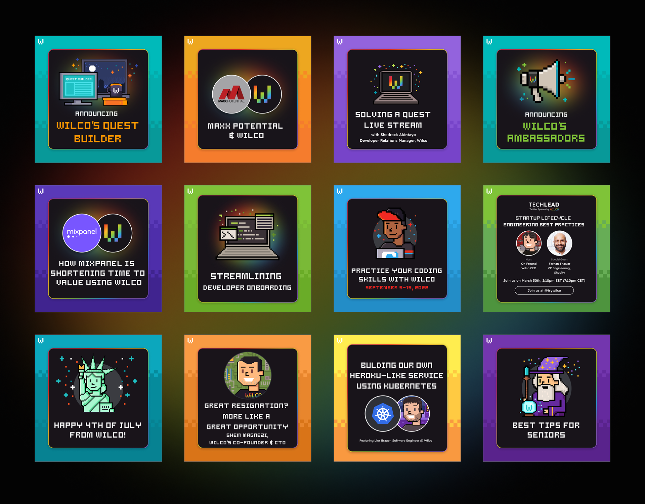Click the wizard pixel art illustration
This screenshot has width=645, height=504.
[546, 386]
